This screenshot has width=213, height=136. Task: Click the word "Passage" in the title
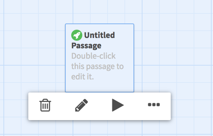(86, 46)
